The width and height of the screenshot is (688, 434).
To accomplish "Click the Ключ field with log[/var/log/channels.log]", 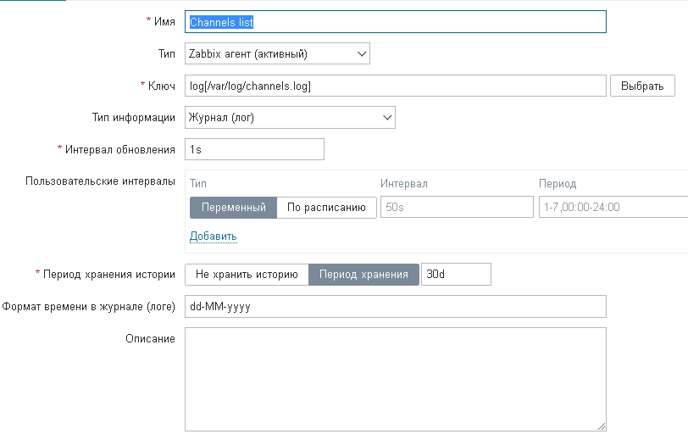I will pos(396,86).
